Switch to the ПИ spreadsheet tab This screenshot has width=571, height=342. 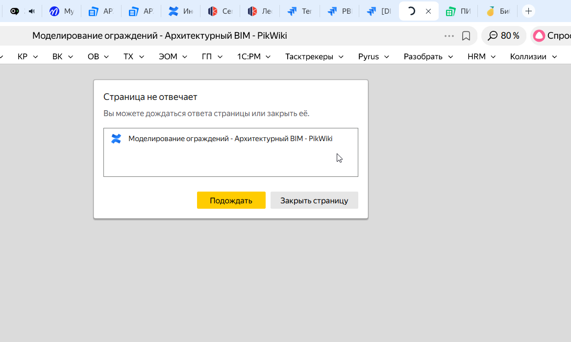tap(458, 11)
